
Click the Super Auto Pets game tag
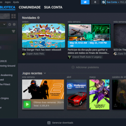[x=35, y=54]
